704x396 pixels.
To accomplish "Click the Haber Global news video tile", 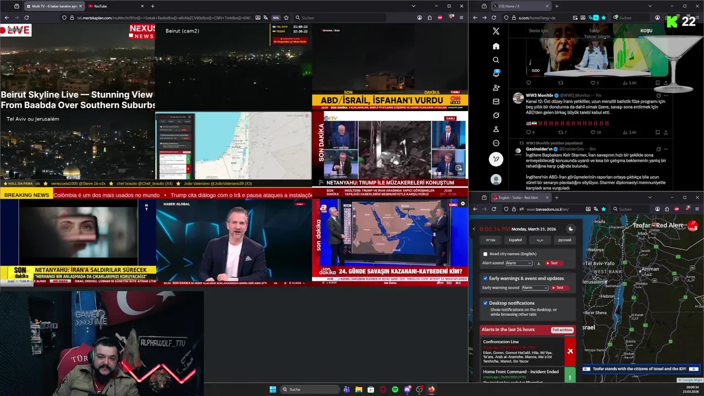I will pos(234,243).
